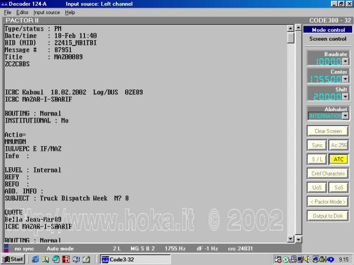Open the Input source menu

point(47,12)
